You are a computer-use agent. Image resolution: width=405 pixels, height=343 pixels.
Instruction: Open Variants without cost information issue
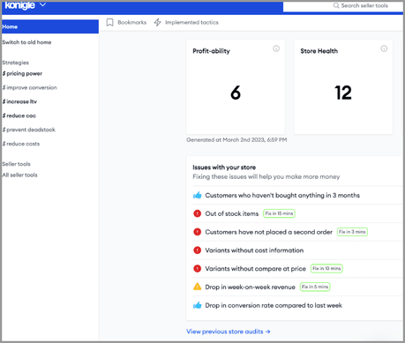click(x=254, y=250)
